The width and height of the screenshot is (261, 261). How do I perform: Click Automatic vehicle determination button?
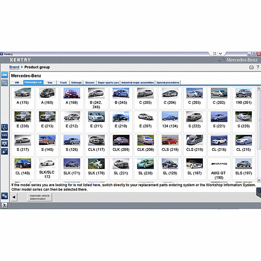click(x=40, y=197)
